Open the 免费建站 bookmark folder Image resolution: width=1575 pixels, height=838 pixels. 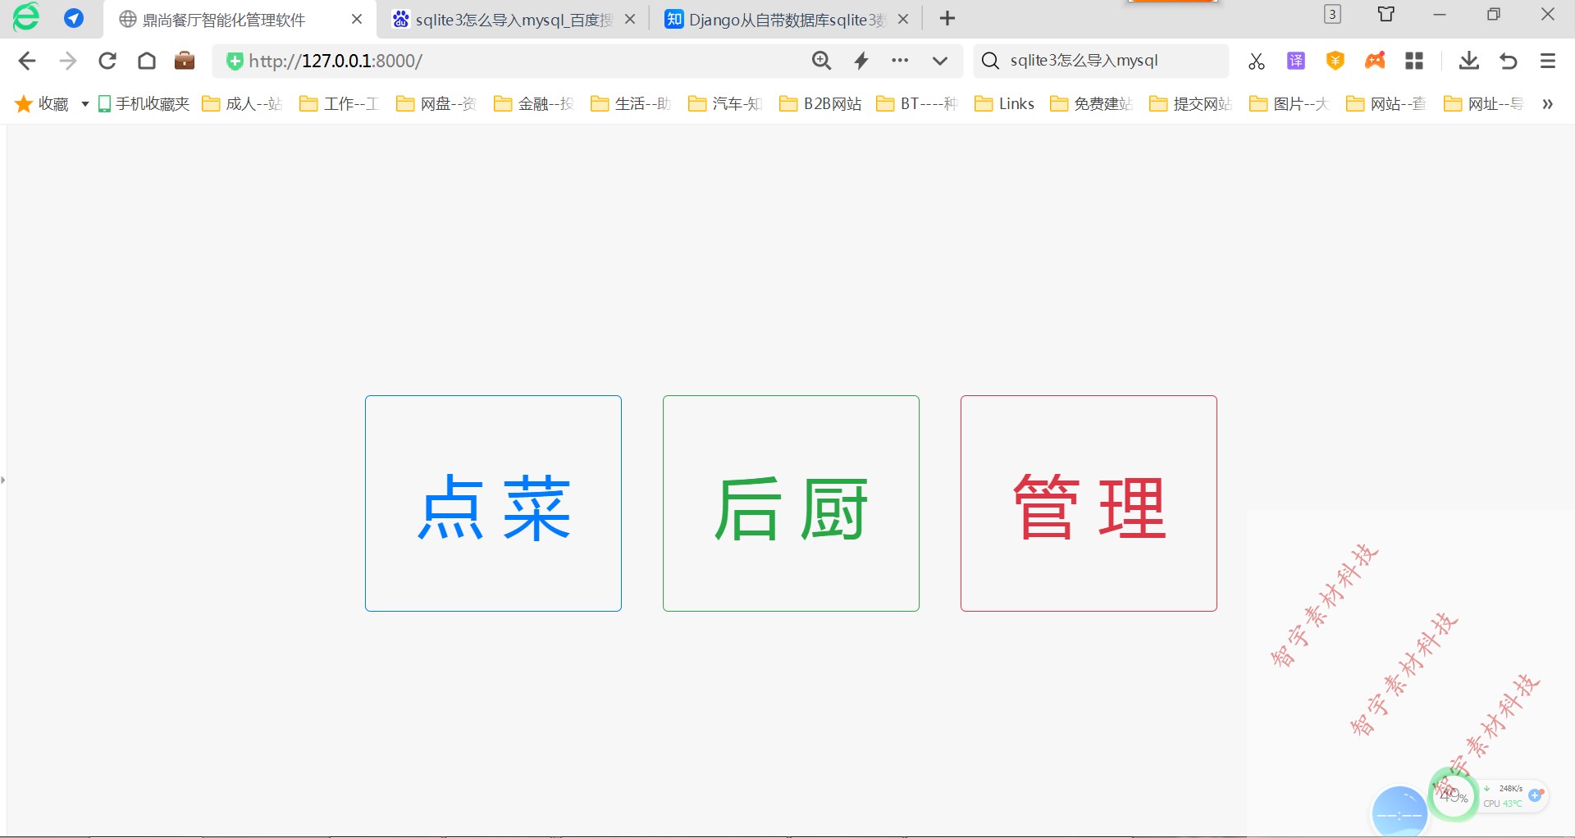pyautogui.click(x=1092, y=103)
